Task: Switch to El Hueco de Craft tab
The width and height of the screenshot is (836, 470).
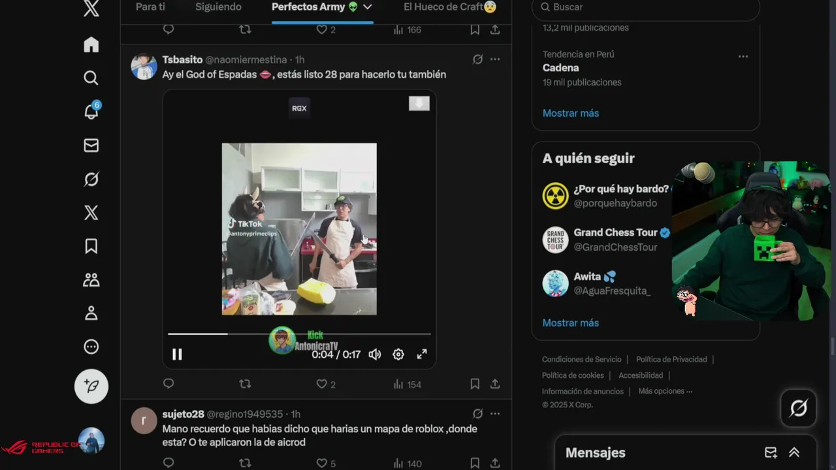Action: coord(450,7)
